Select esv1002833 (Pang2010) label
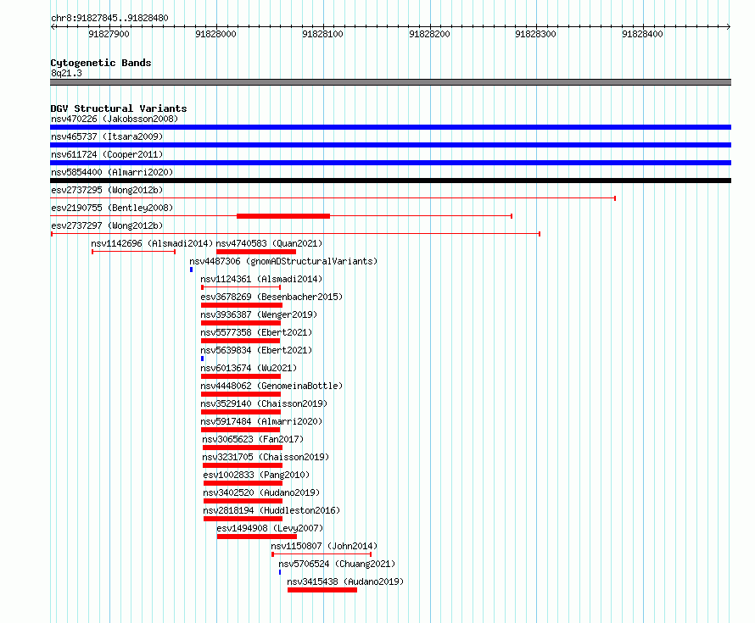Screen dimensions: 755x623 [256, 475]
